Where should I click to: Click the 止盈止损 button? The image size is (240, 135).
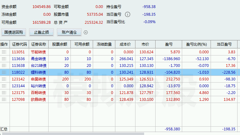(41, 32)
